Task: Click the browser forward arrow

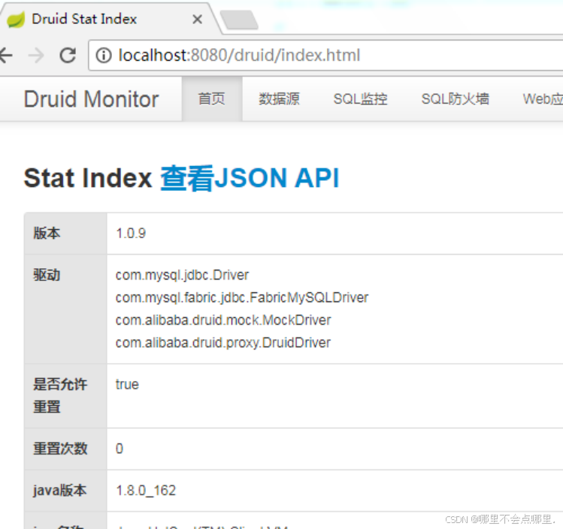Action: [x=36, y=56]
